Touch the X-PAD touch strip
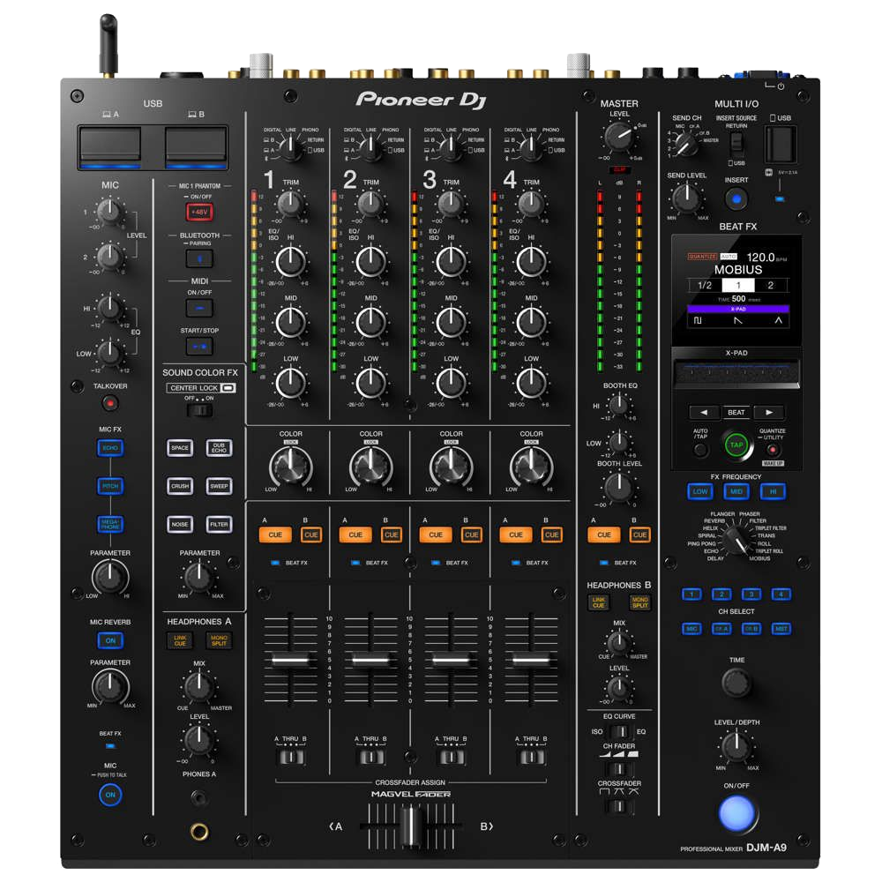Screen dimensions: 882x882 tap(736, 373)
